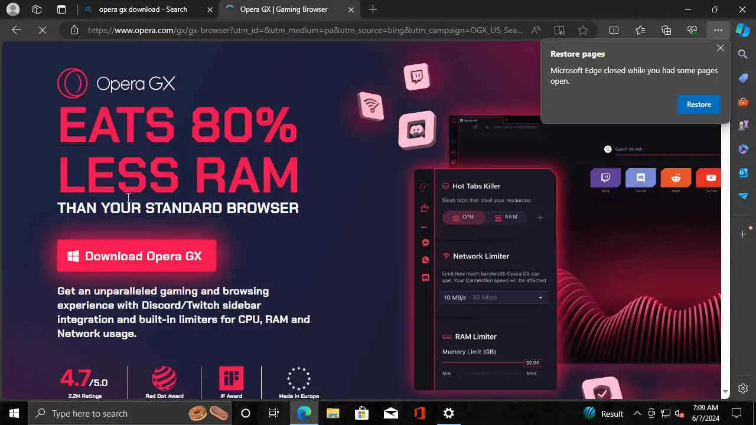
Task: Open File Explorer from taskbar
Action: (333, 413)
